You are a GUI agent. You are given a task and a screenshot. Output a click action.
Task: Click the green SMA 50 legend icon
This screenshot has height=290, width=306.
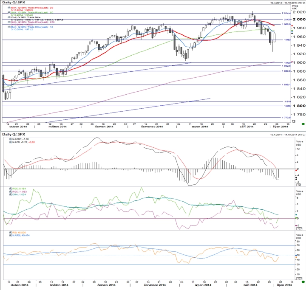tap(9, 12)
